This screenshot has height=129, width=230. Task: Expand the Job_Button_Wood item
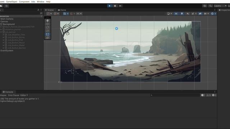[3, 43]
